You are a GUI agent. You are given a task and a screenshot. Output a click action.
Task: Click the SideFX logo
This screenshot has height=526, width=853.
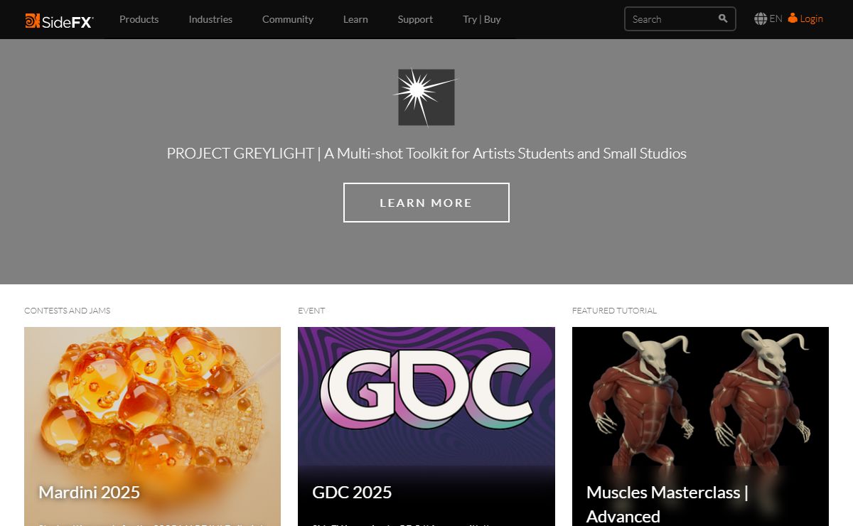click(x=59, y=21)
